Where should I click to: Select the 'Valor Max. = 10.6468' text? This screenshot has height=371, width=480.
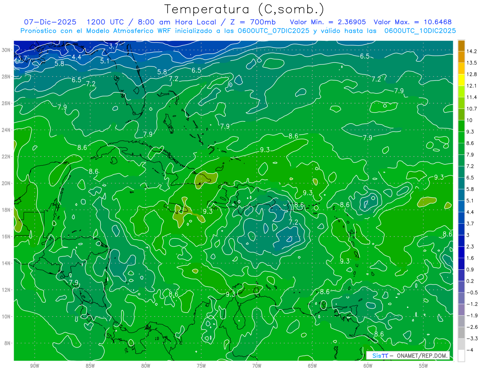[x=414, y=22]
